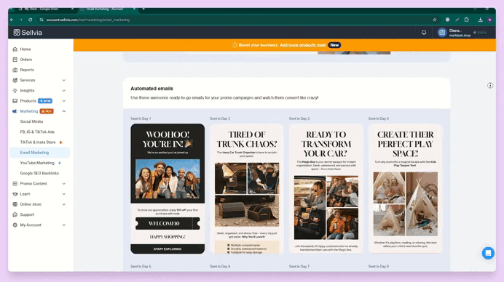This screenshot has width=504, height=282.
Task: Reload the page in the browser
Action: (30, 20)
